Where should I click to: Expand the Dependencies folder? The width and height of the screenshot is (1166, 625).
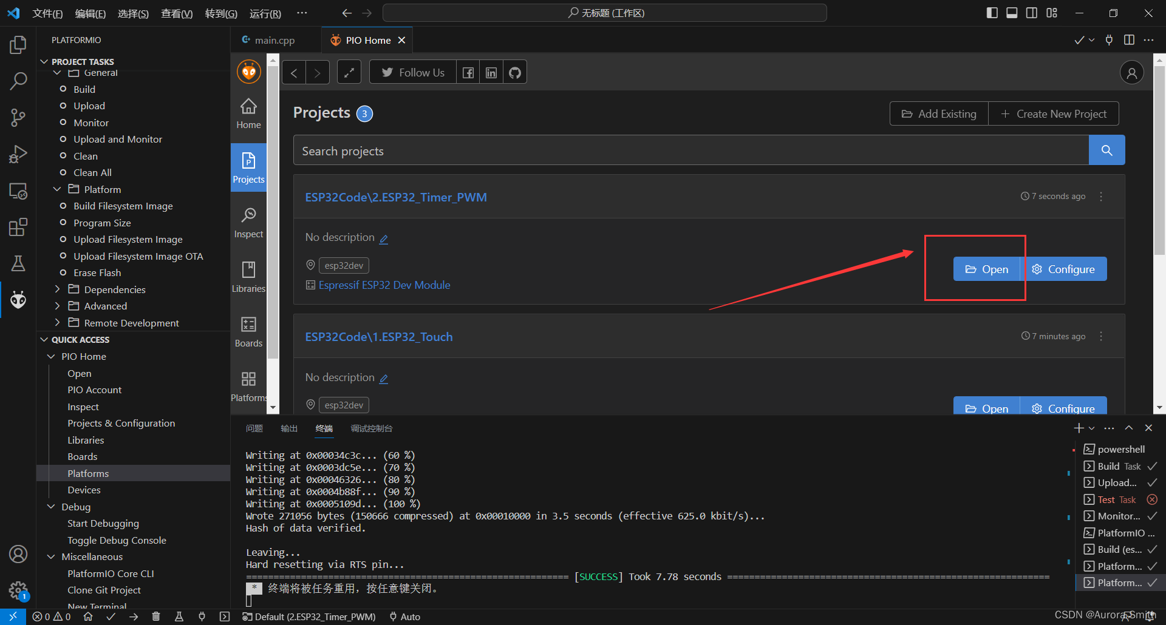click(57, 289)
